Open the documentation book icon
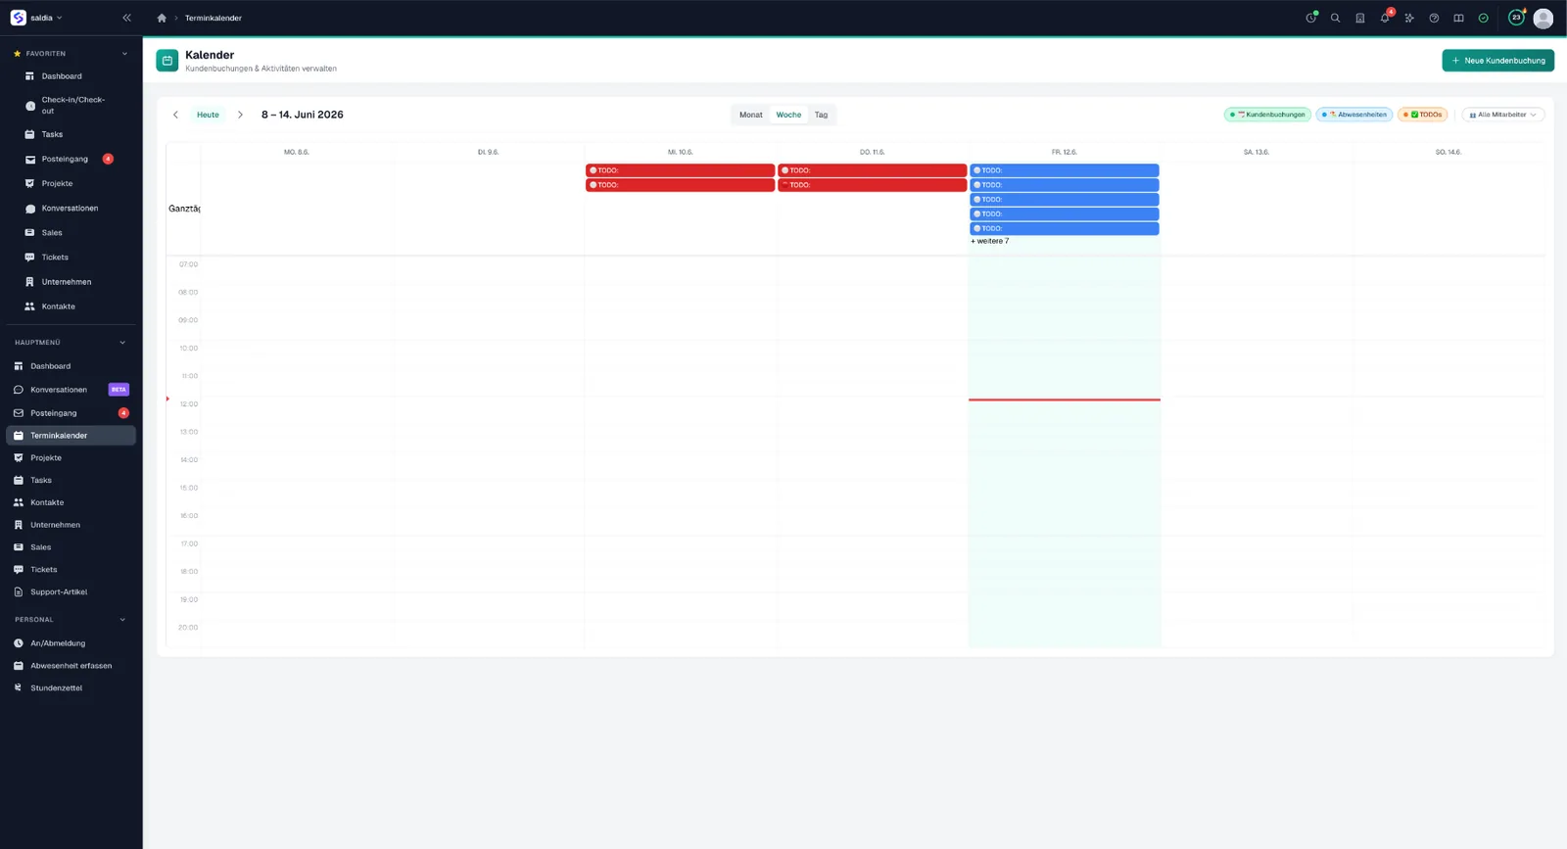 pyautogui.click(x=1458, y=18)
